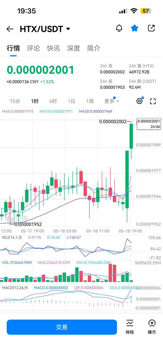Tap the current price 0.000002001
This screenshot has width=163, height=354.
(x=40, y=70)
